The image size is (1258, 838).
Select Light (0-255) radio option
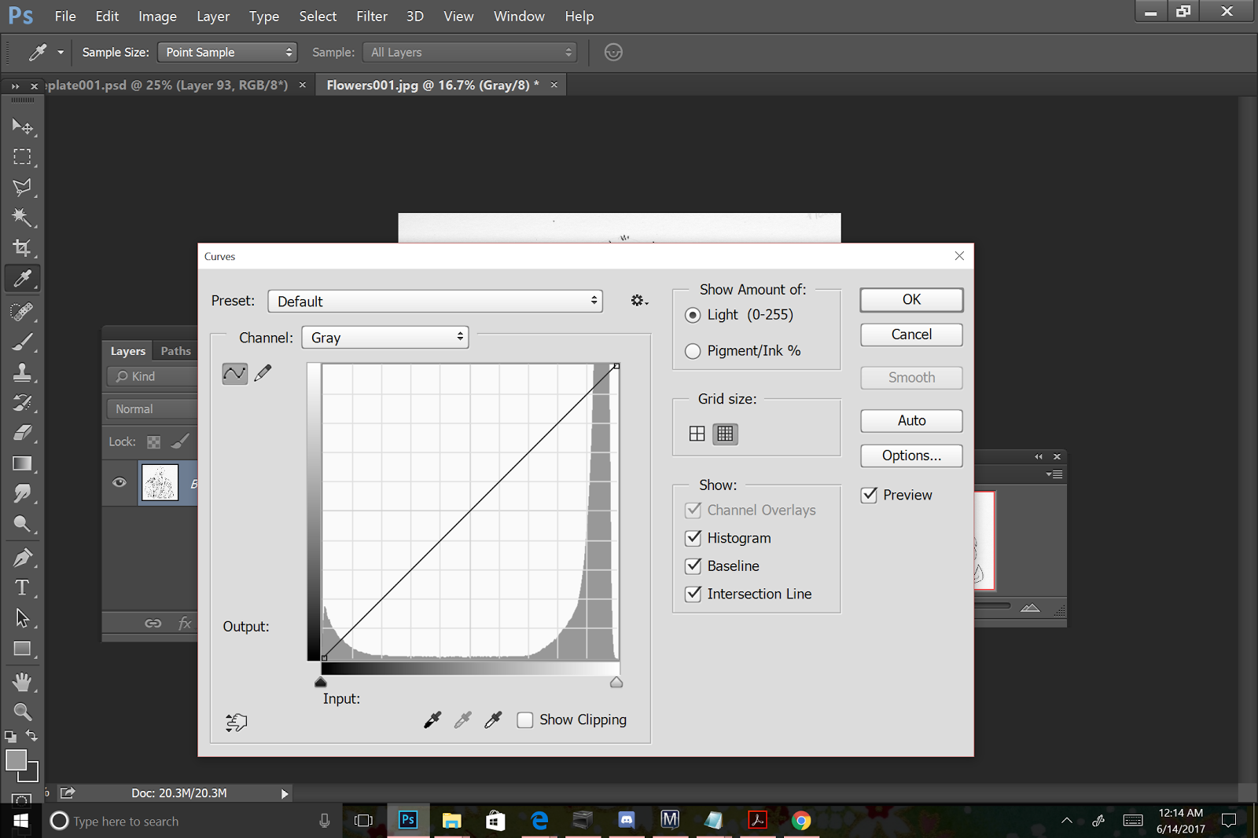pos(693,315)
